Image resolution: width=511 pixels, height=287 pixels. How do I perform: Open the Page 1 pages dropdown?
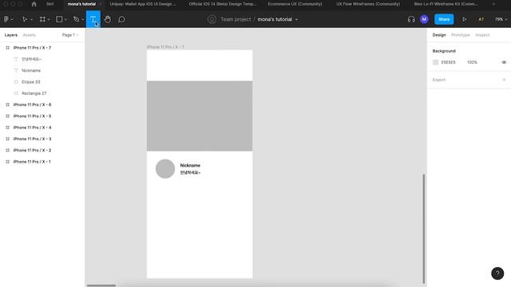(70, 35)
